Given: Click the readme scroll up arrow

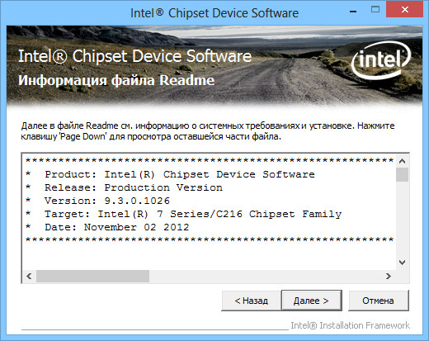Looking at the screenshot, I should [x=402, y=161].
